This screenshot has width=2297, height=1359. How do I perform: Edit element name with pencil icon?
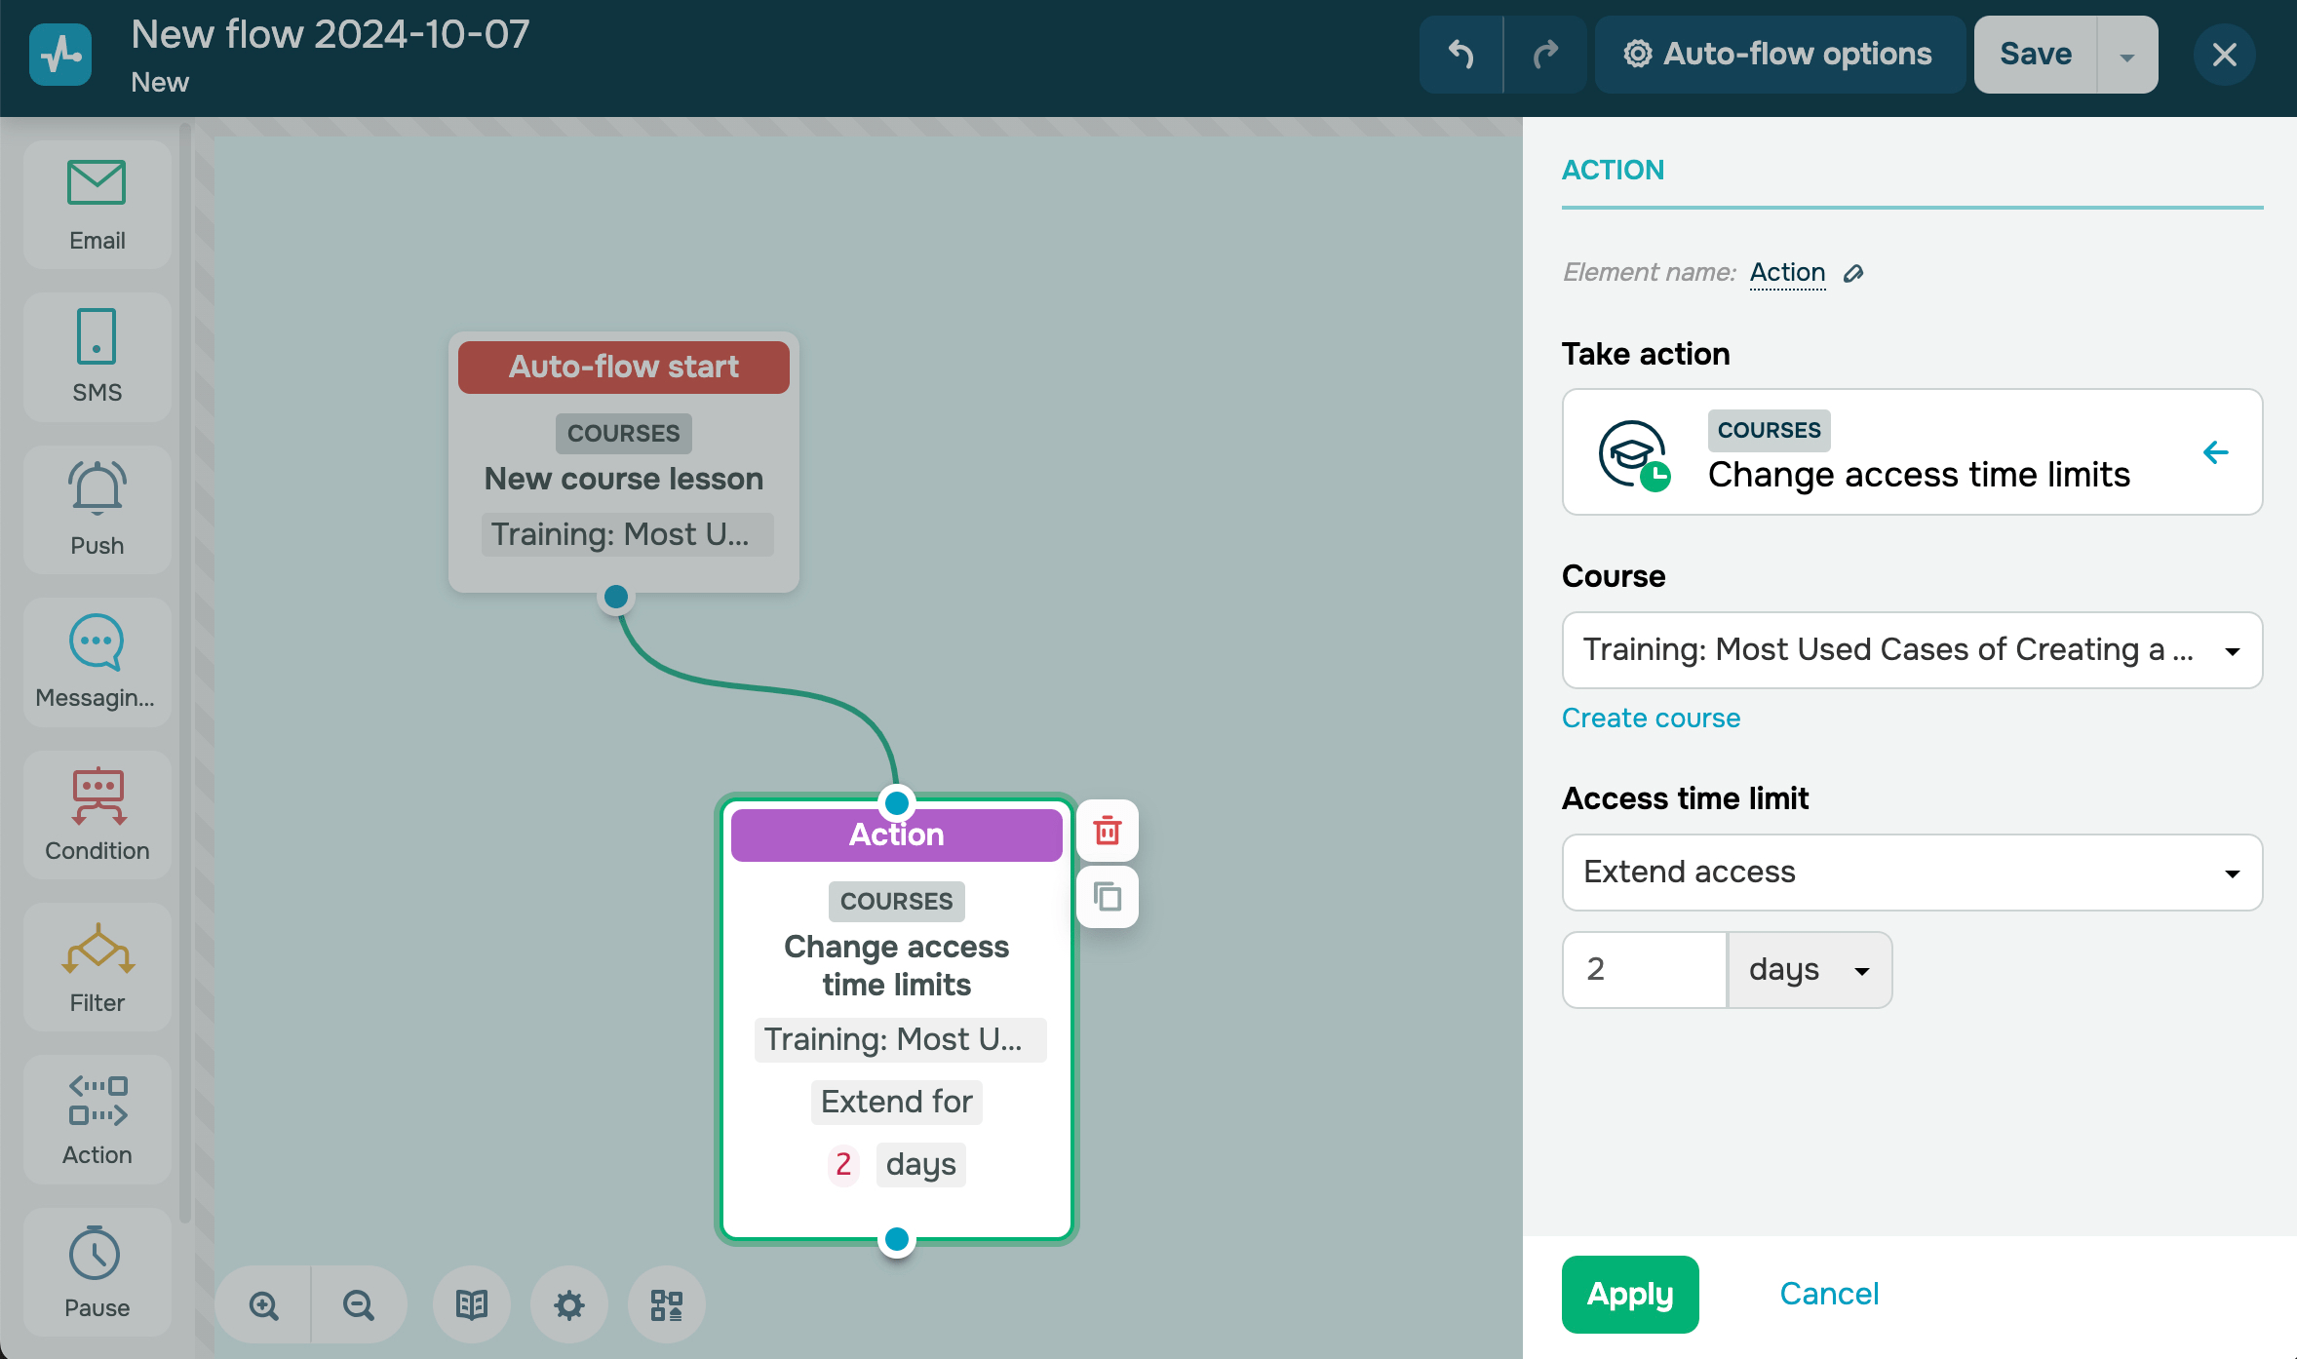(x=1853, y=273)
